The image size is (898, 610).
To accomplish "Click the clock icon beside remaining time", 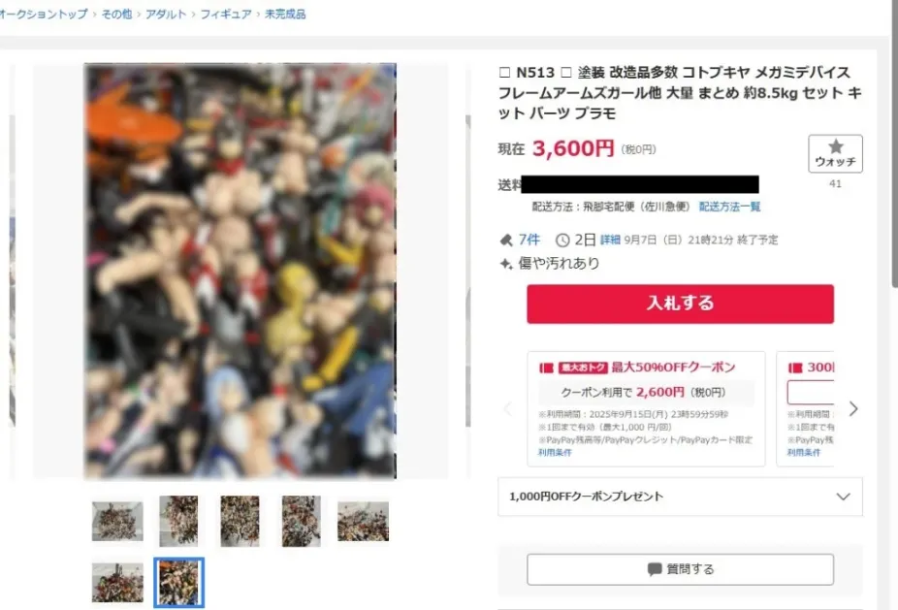I will pyautogui.click(x=562, y=240).
